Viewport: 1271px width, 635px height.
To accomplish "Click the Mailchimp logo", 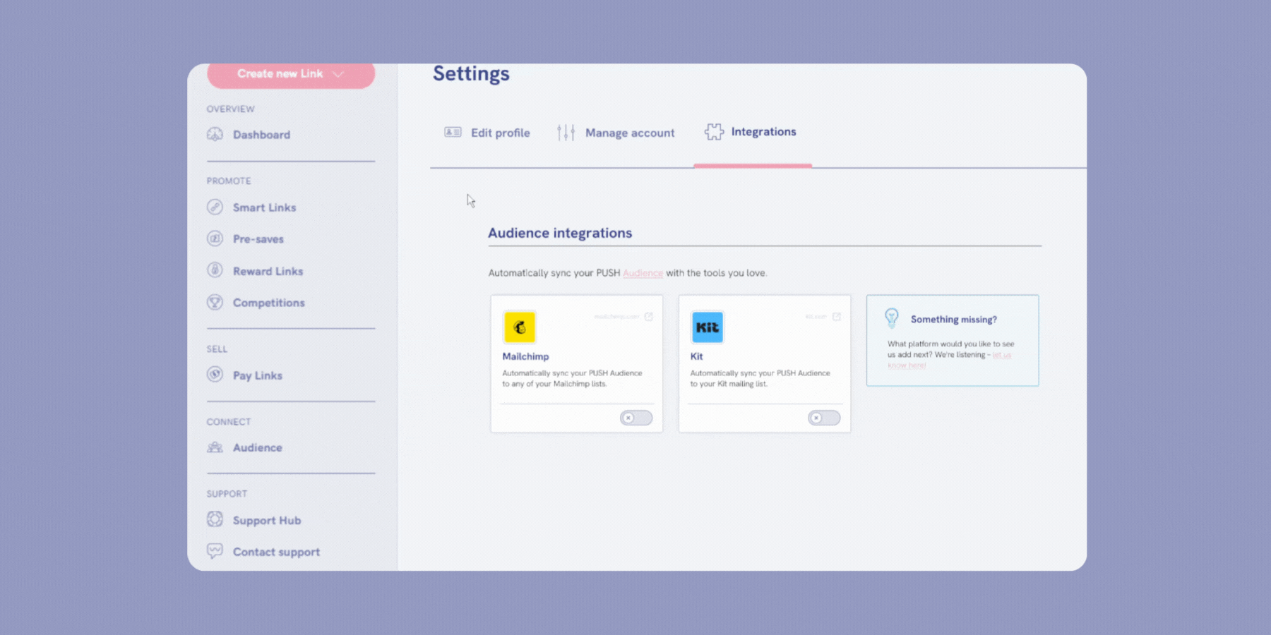I will pos(520,327).
